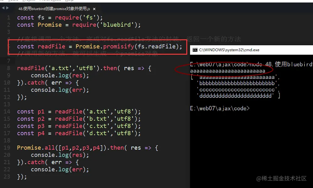Viewport: 313px width, 188px height.
Task: Go to previous tab with left arrow
Action: coord(3,8)
